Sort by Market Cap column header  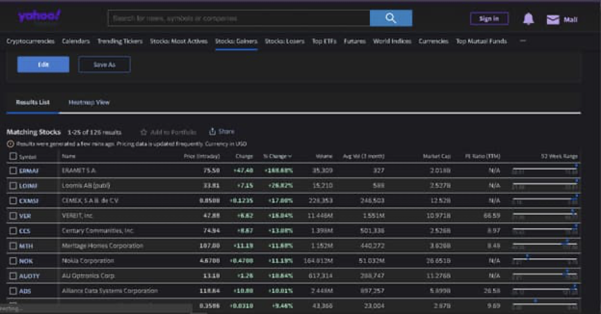[437, 156]
